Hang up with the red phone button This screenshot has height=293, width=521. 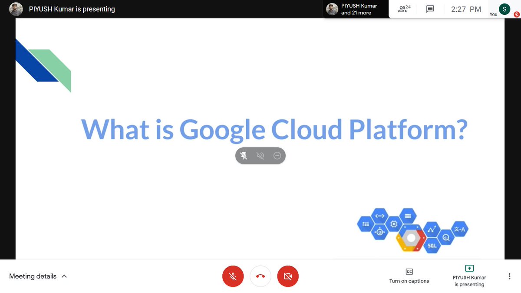(260, 276)
